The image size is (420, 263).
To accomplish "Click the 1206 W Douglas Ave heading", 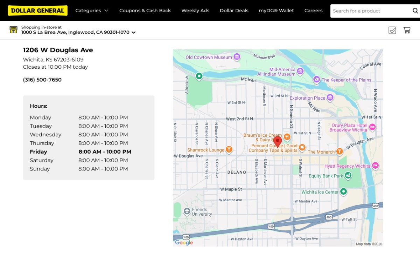I will [x=58, y=50].
